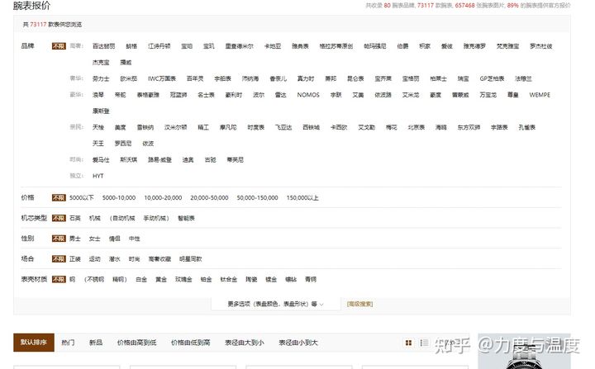Filter price by 10,000-20,000
This screenshot has height=369, width=595.
coord(163,198)
